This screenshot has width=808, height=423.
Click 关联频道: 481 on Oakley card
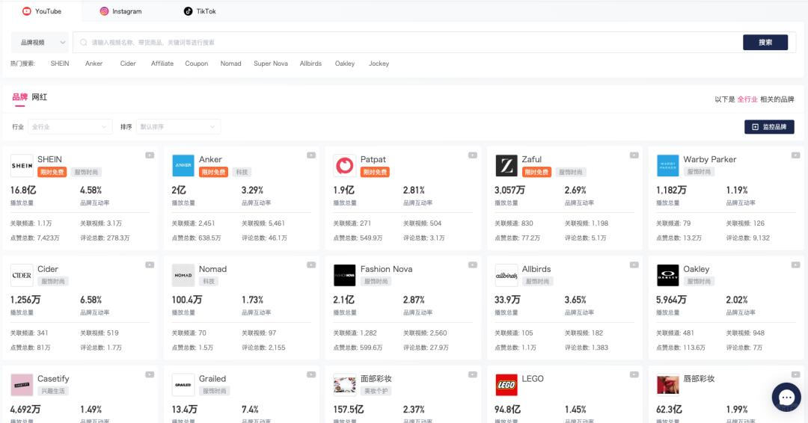pyautogui.click(x=675, y=333)
